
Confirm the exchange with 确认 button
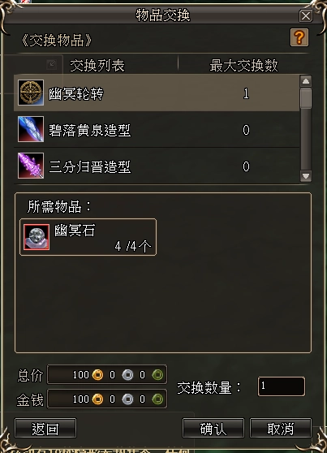click(213, 428)
